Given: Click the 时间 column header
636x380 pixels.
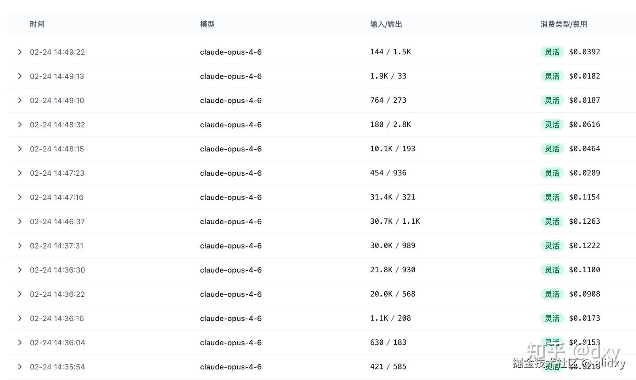Looking at the screenshot, I should tap(37, 24).
